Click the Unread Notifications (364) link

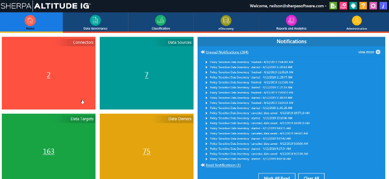point(227,52)
